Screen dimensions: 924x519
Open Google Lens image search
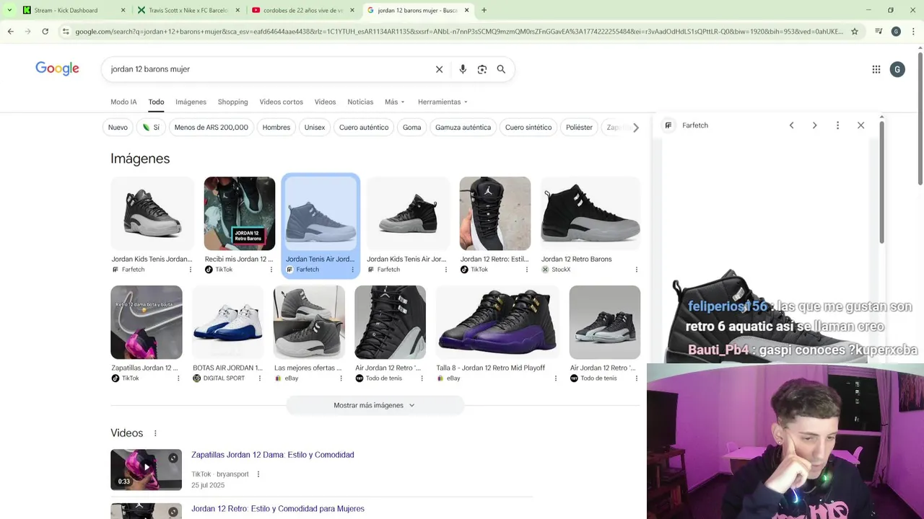tap(482, 69)
